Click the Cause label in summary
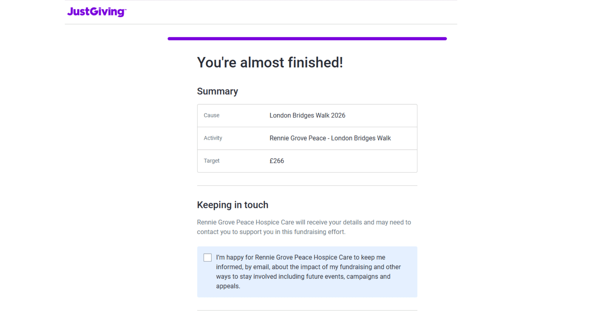Viewport: 593px width, 312px height. click(x=212, y=116)
